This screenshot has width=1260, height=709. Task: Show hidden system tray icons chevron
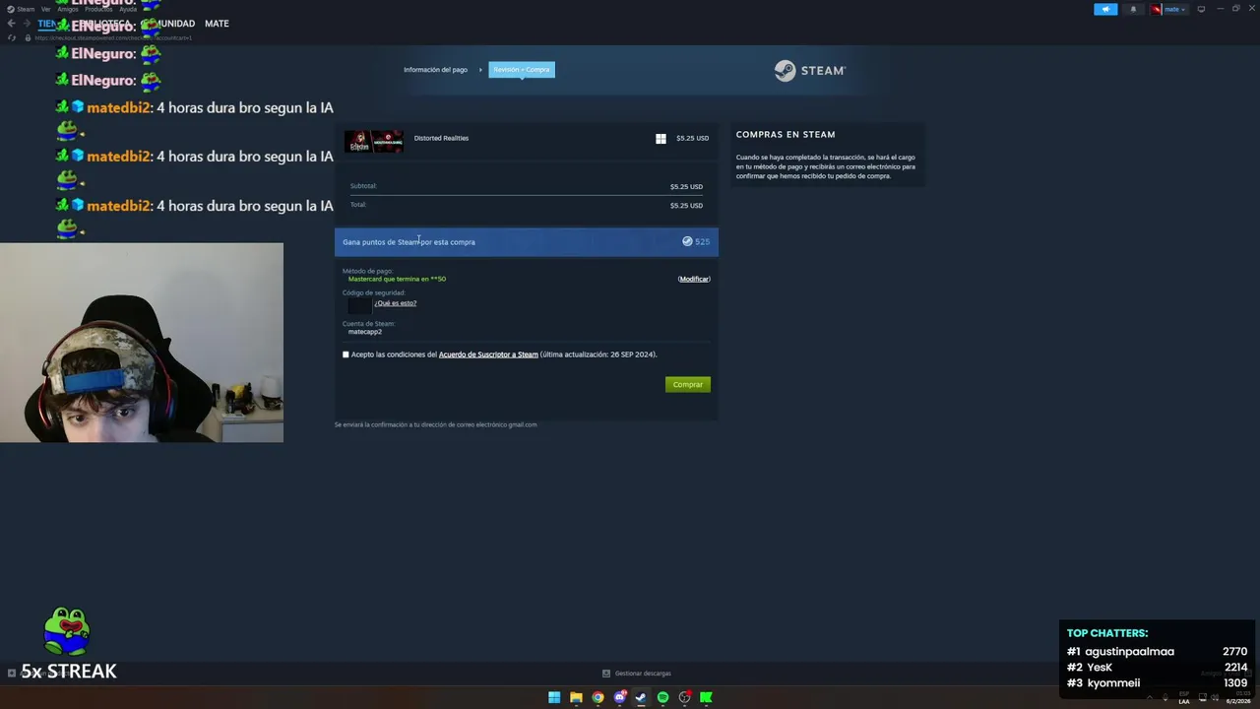[1150, 697]
